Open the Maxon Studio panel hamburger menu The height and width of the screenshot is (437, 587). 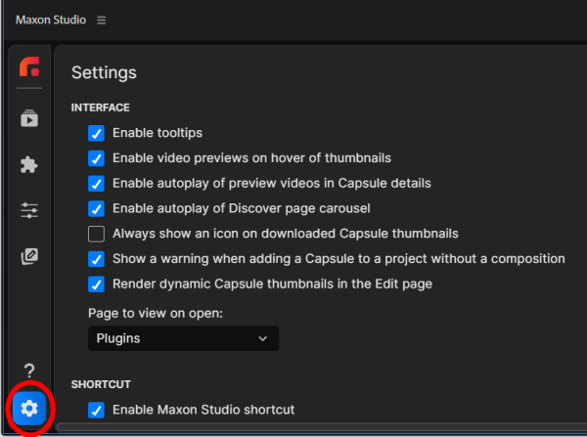(101, 20)
